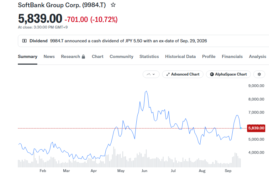Go to the Chart tab
The width and height of the screenshot is (269, 178).
98,57
